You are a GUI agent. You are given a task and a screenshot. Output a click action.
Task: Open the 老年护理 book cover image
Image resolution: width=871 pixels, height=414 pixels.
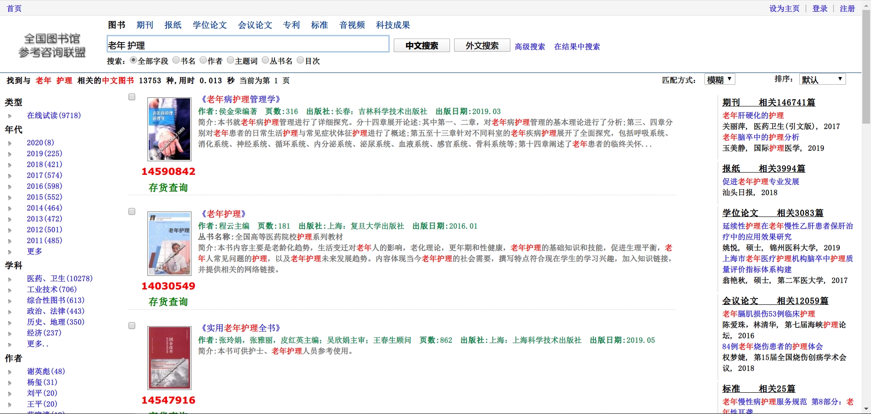click(169, 244)
